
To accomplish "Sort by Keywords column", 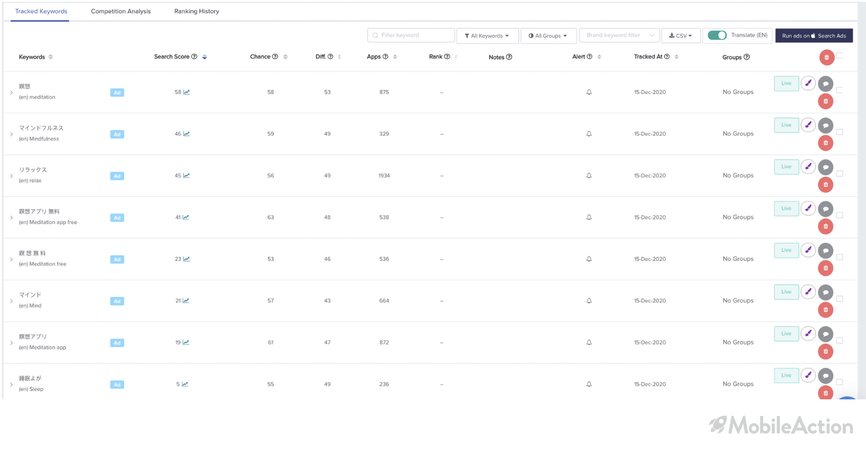I will (50, 57).
